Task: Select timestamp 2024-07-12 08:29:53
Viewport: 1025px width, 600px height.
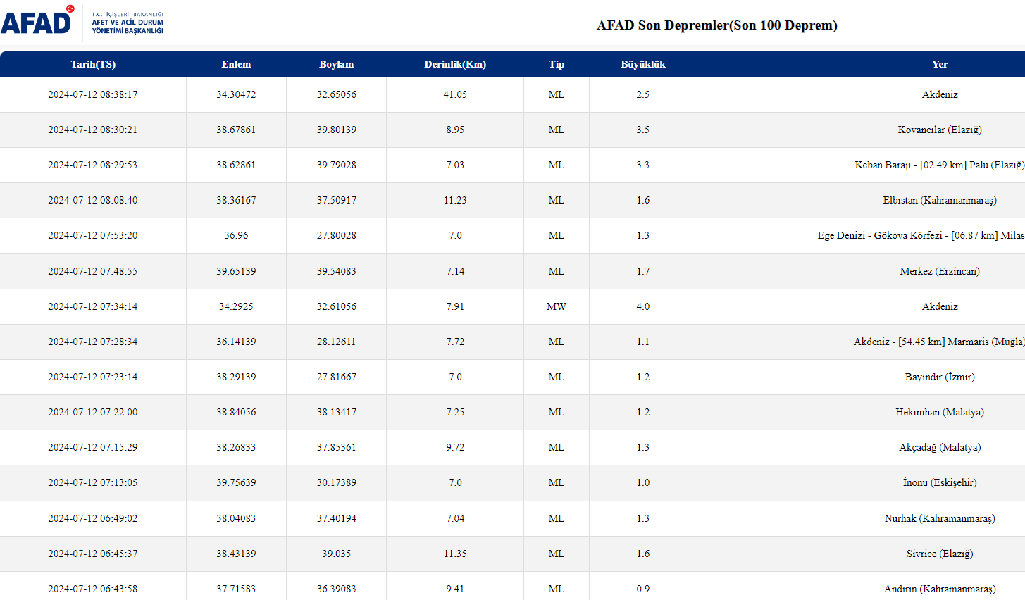Action: point(93,165)
